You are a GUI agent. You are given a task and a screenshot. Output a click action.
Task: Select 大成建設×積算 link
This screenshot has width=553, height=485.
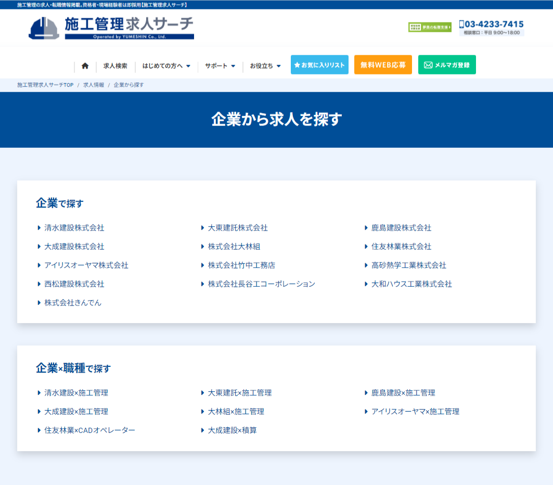(x=233, y=430)
